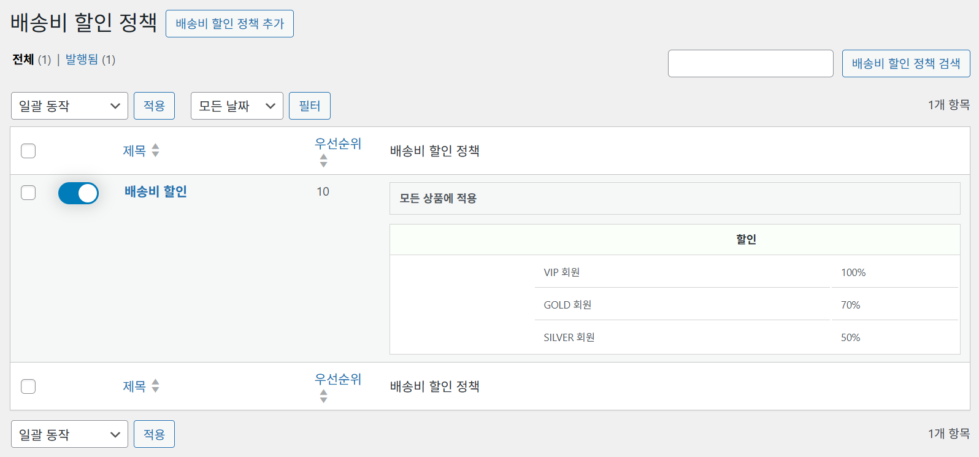Image resolution: width=979 pixels, height=457 pixels.
Task: Focus the policy search input field
Action: (x=750, y=64)
